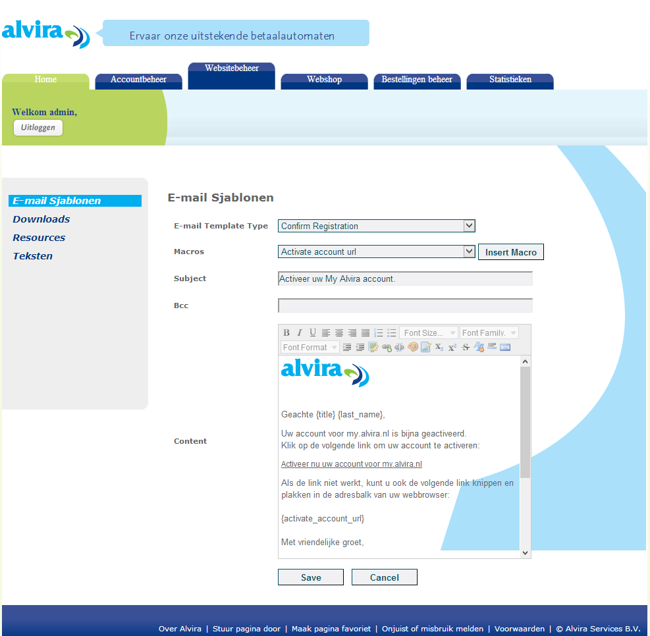The height and width of the screenshot is (636, 650).
Task: Open Font Format dropdown
Action: click(x=310, y=347)
